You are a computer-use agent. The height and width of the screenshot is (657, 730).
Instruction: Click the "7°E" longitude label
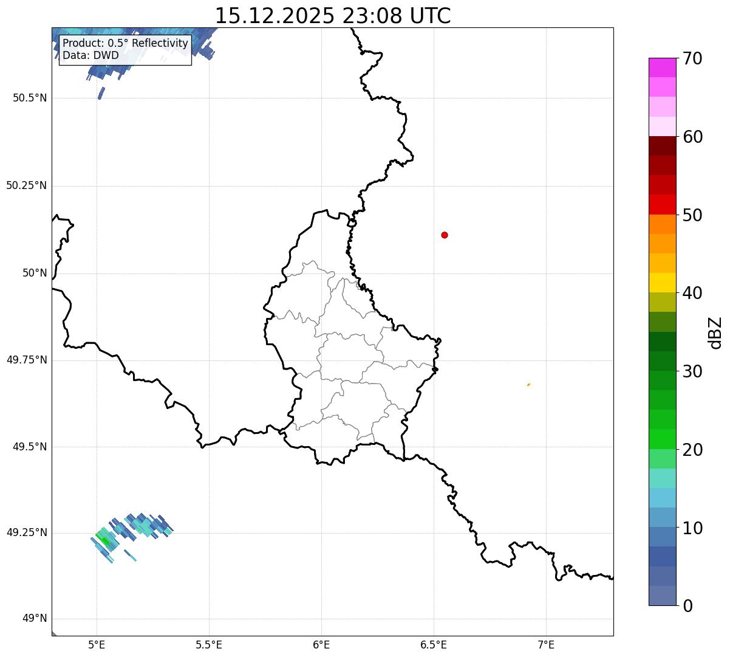[x=546, y=645]
